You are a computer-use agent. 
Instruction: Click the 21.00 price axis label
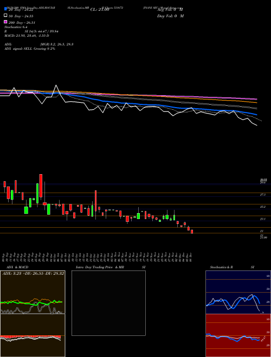pyautogui.click(x=263, y=237)
